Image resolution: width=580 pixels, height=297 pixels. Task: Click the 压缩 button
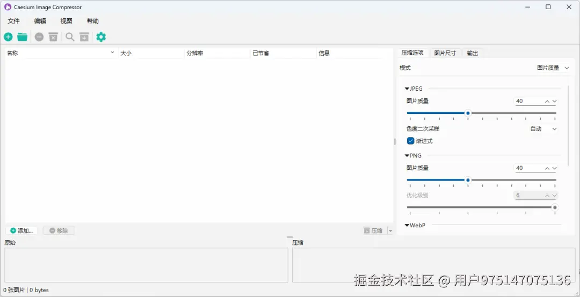coord(373,231)
